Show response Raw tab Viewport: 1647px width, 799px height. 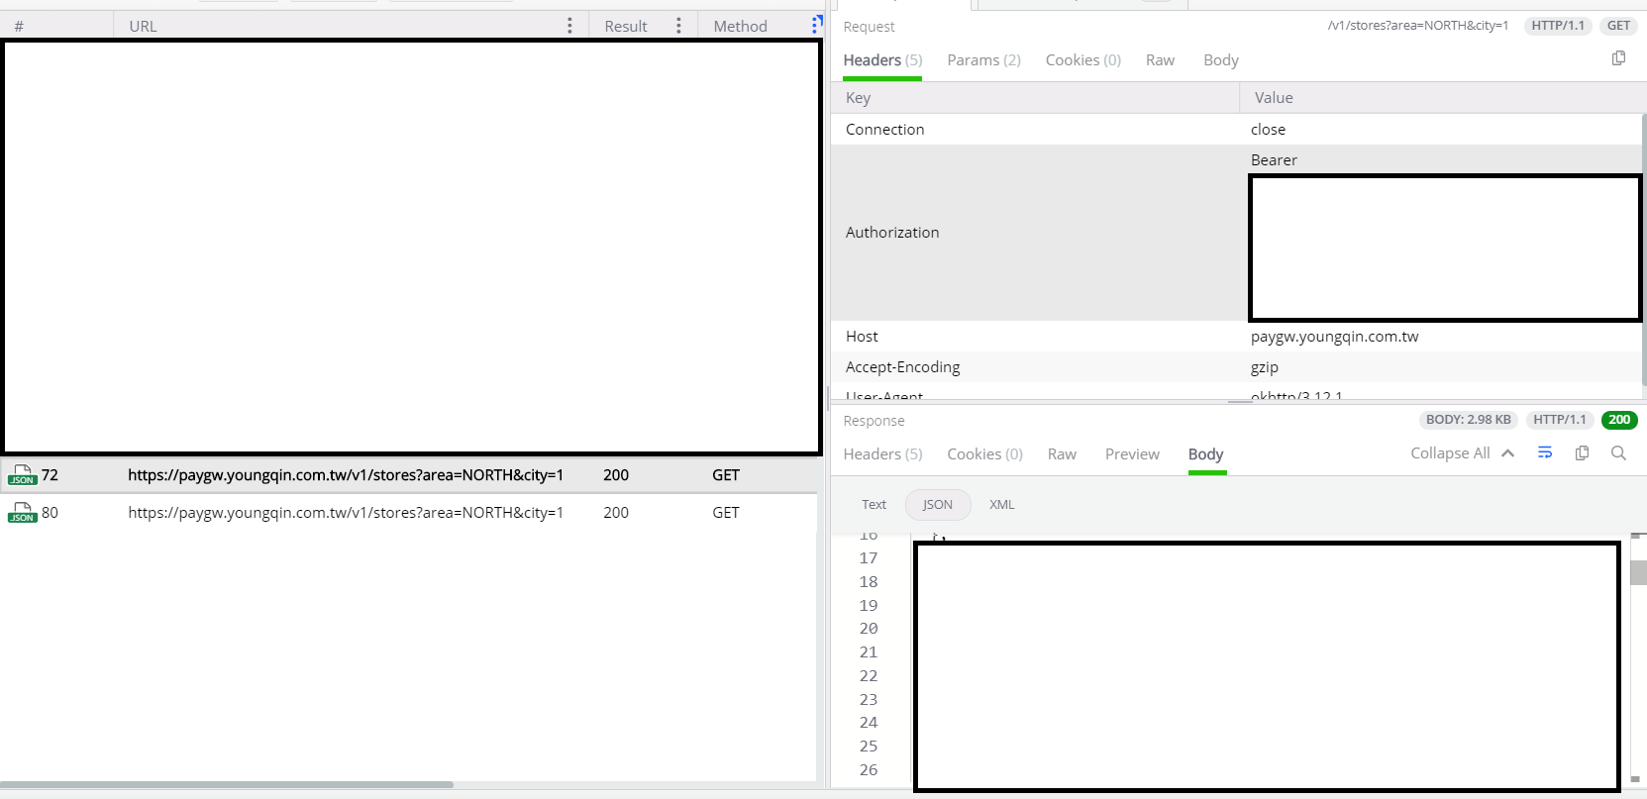pos(1062,454)
